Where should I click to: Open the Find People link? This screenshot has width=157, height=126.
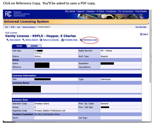[x=141, y=11]
